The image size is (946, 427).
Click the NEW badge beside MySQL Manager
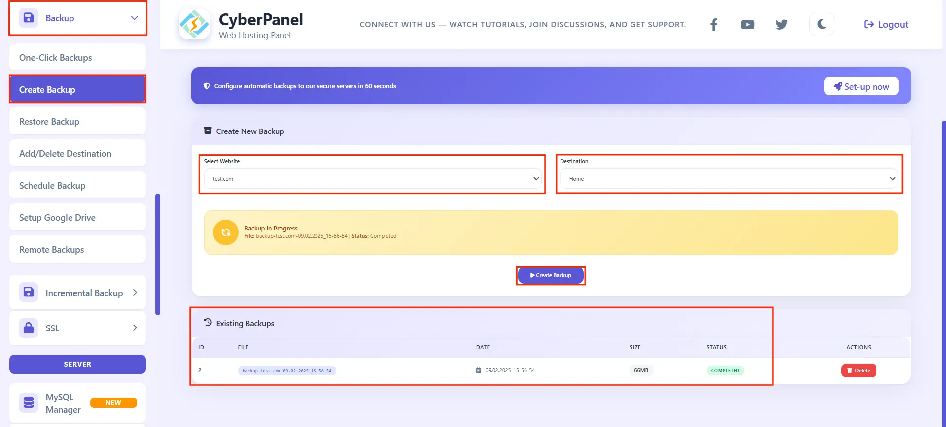point(113,403)
